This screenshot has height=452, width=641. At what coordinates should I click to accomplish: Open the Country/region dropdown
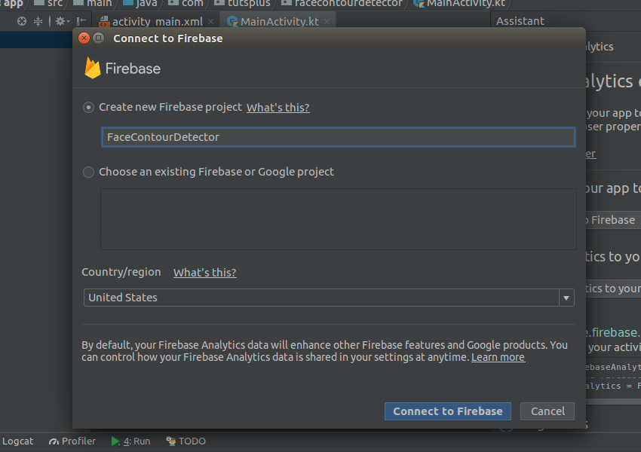[x=566, y=298]
